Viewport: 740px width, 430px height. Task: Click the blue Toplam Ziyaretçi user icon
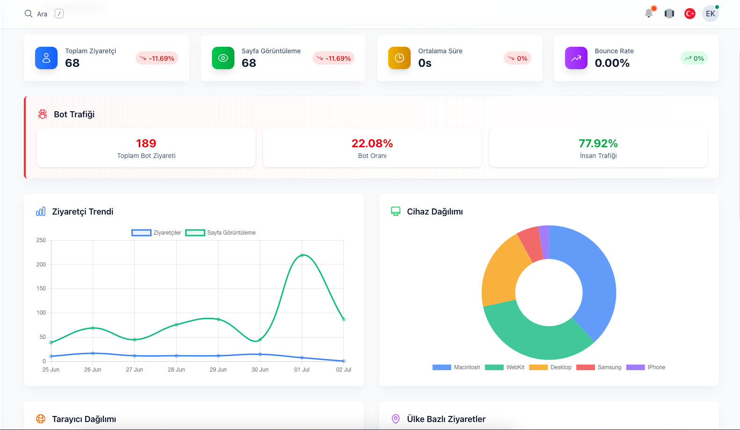46,58
